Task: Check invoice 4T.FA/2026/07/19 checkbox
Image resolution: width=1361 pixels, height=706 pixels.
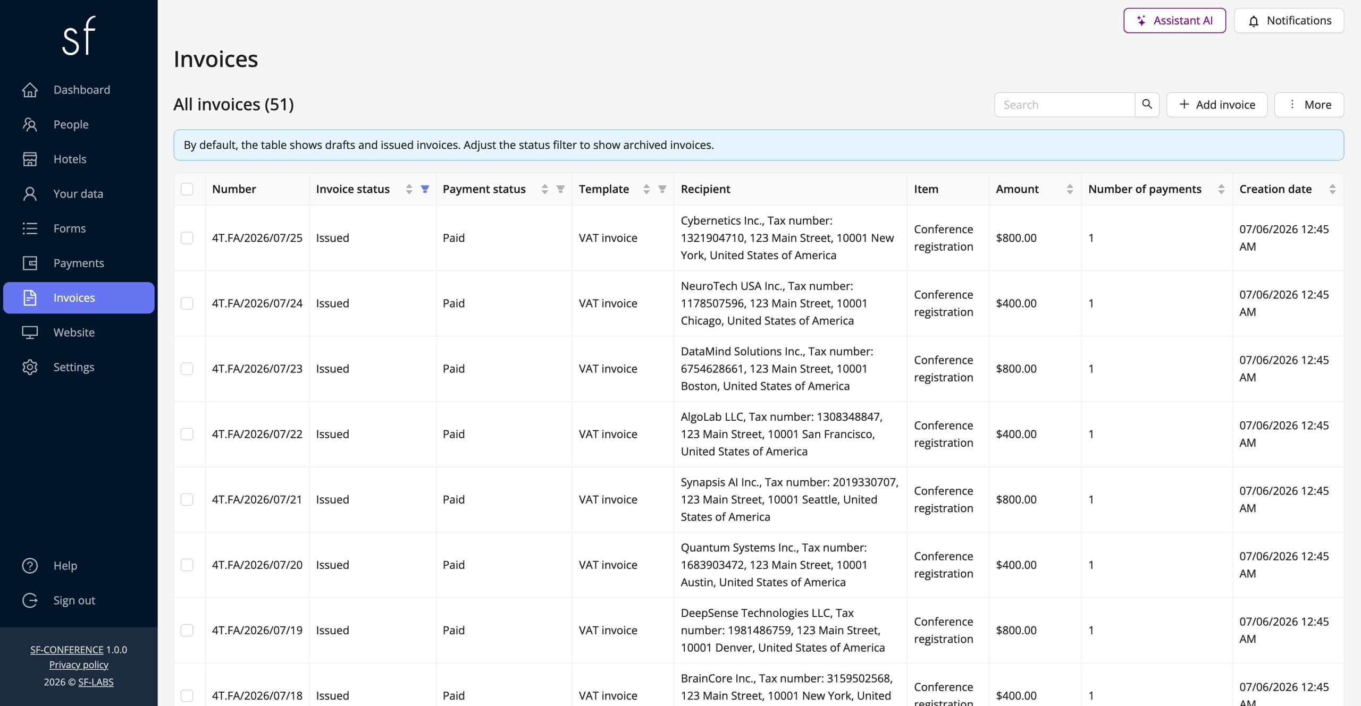Action: coord(187,630)
